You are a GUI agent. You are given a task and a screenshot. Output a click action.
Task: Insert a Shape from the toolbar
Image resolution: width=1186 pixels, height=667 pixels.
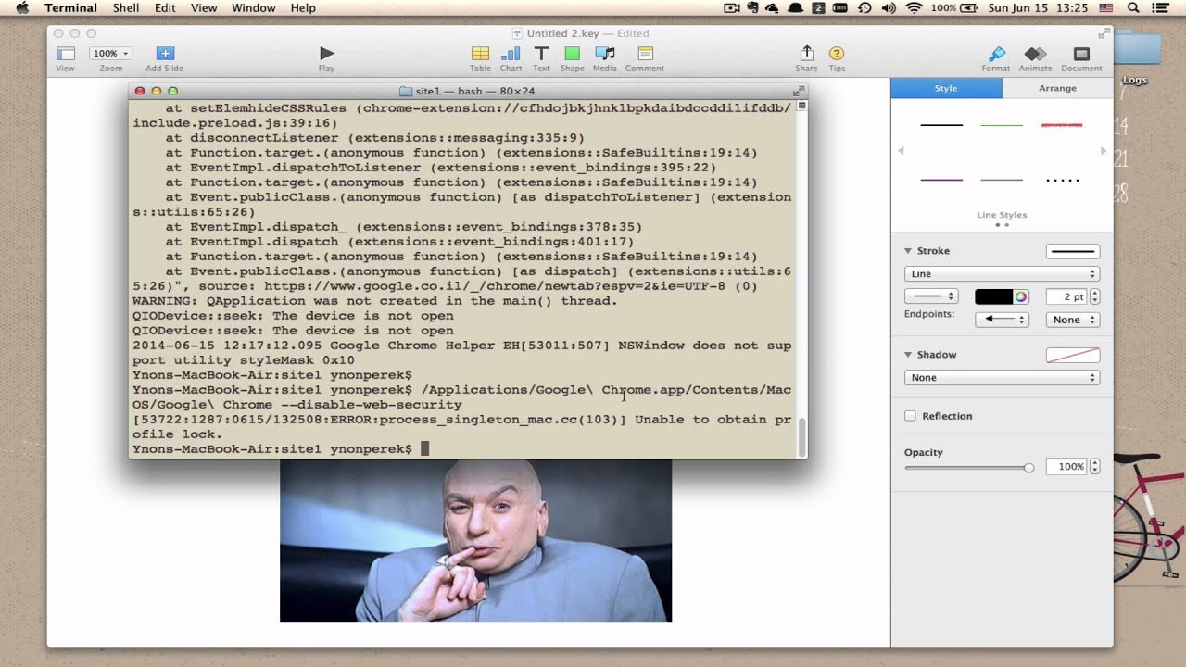[x=572, y=58]
